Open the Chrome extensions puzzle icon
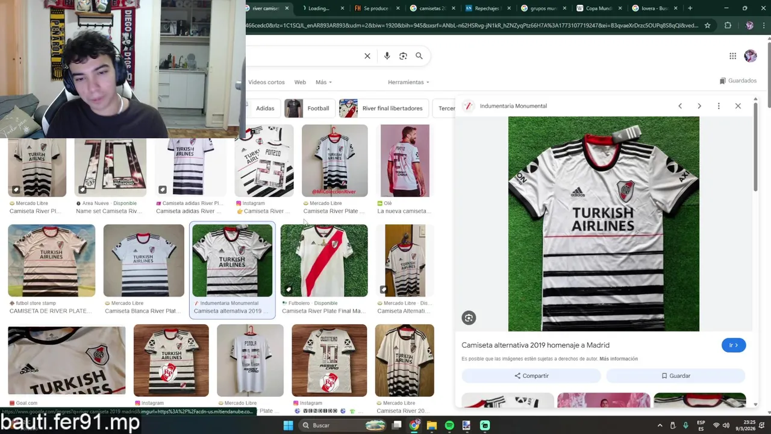This screenshot has width=771, height=434. (x=728, y=25)
